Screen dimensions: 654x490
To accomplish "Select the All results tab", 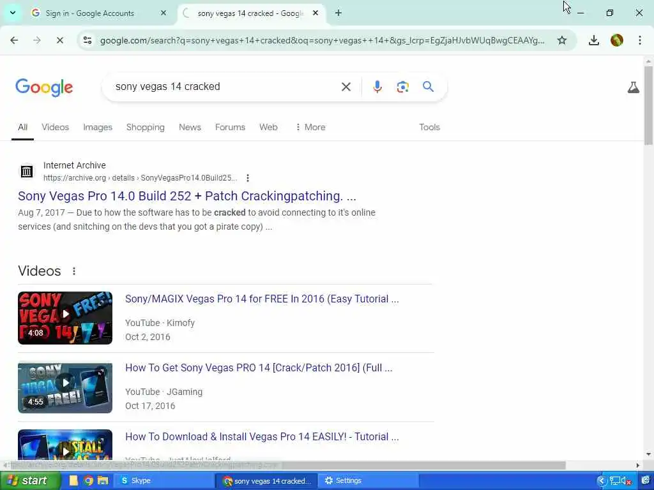I will click(22, 127).
